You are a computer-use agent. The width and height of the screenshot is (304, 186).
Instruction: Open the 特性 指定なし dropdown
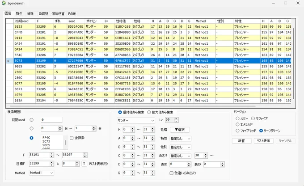pyautogui.click(x=181, y=139)
